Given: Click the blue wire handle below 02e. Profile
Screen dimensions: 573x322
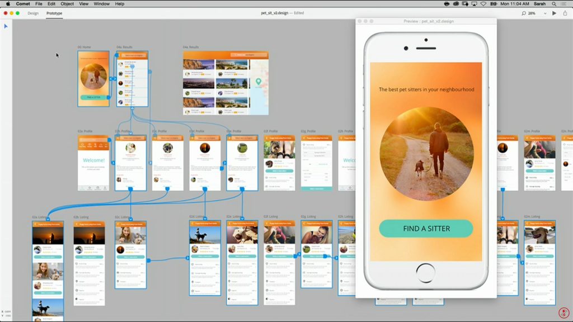Looking at the screenshot, I should point(242,190).
